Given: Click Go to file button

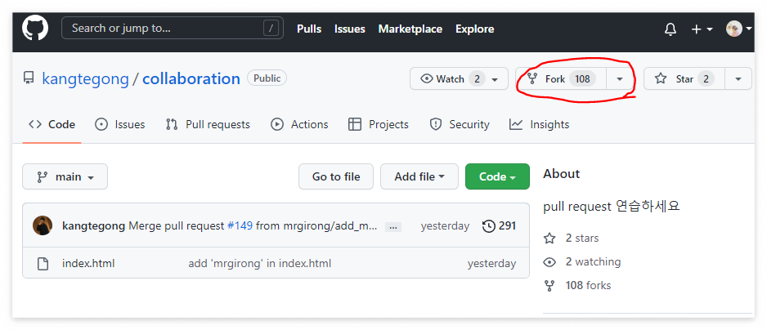Looking at the screenshot, I should click(336, 176).
